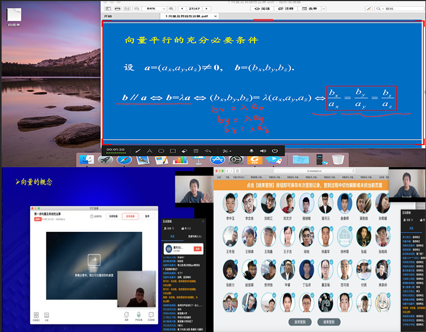Click the power icon to stop recording

275,151
